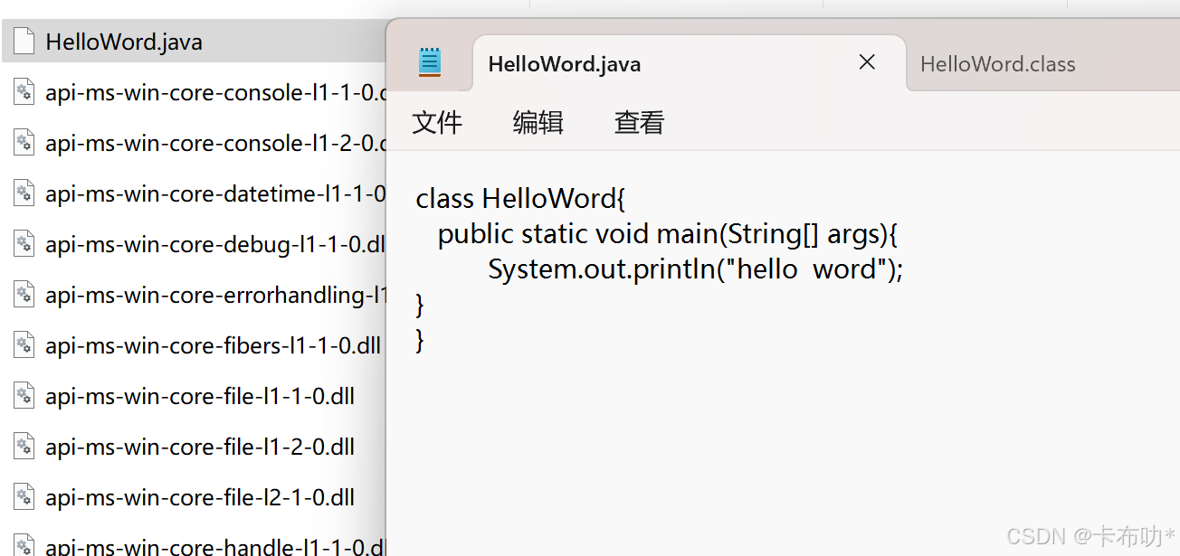Open the 编辑 menu in Notepad

(538, 122)
